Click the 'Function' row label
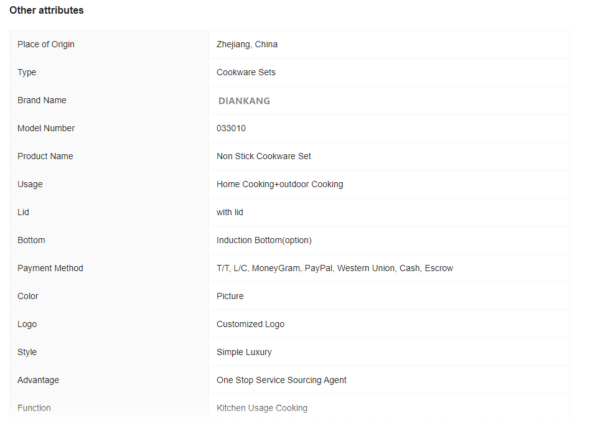 (34, 408)
